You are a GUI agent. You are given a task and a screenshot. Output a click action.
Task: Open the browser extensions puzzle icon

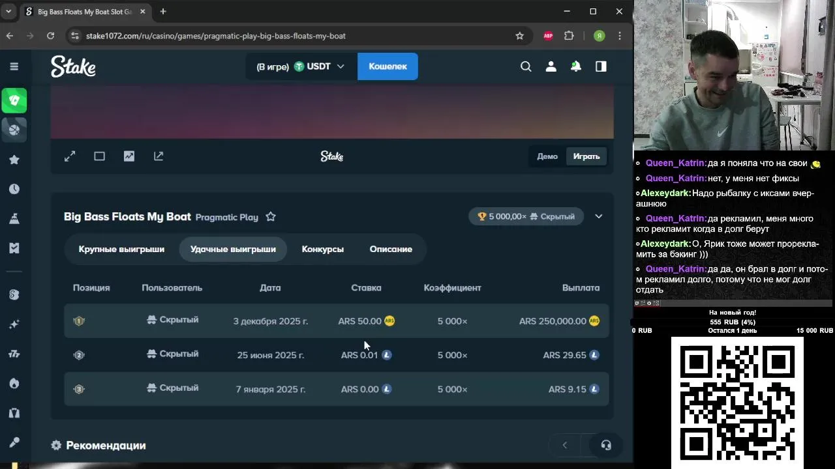569,36
